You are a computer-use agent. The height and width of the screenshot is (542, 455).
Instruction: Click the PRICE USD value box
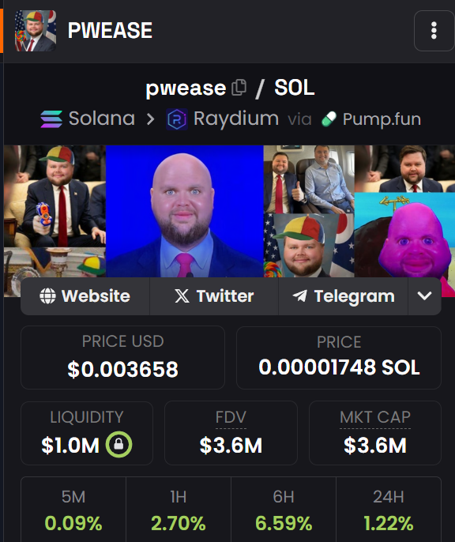tap(122, 357)
